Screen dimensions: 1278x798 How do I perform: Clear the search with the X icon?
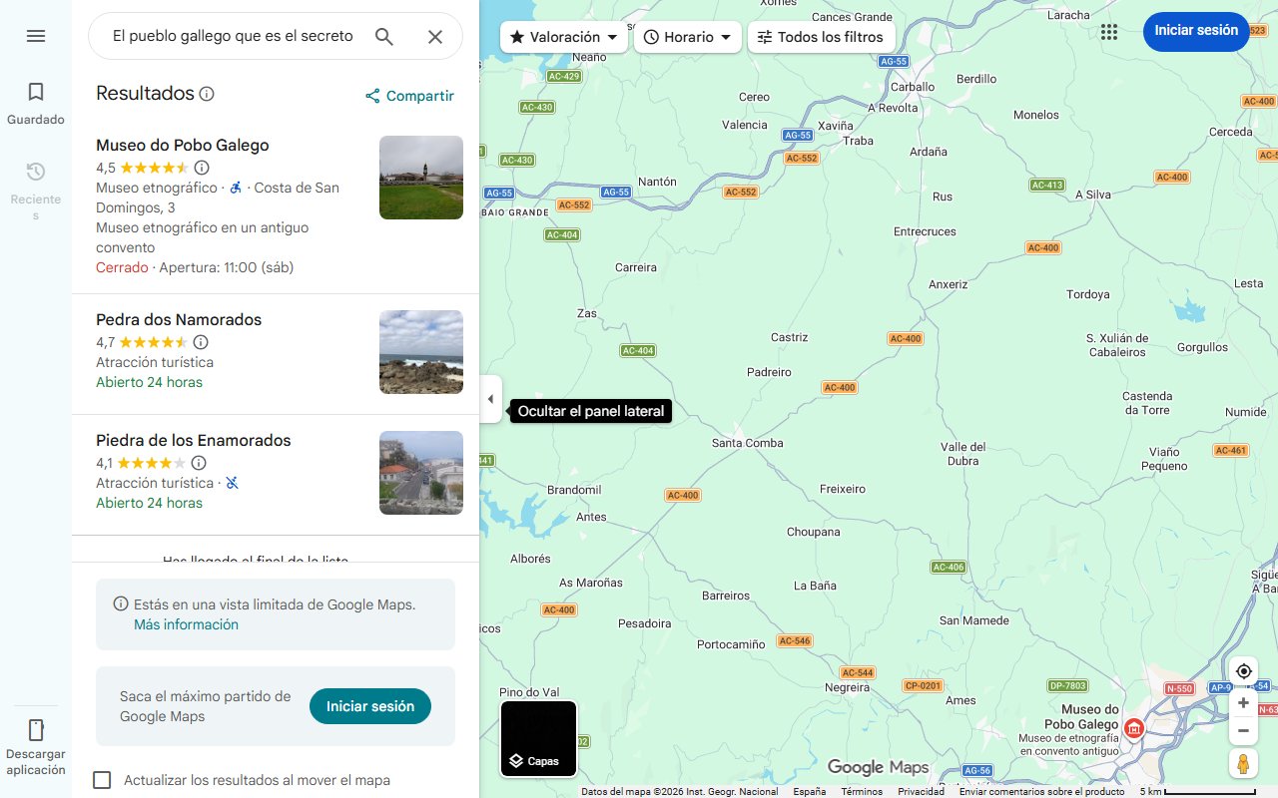(x=435, y=37)
